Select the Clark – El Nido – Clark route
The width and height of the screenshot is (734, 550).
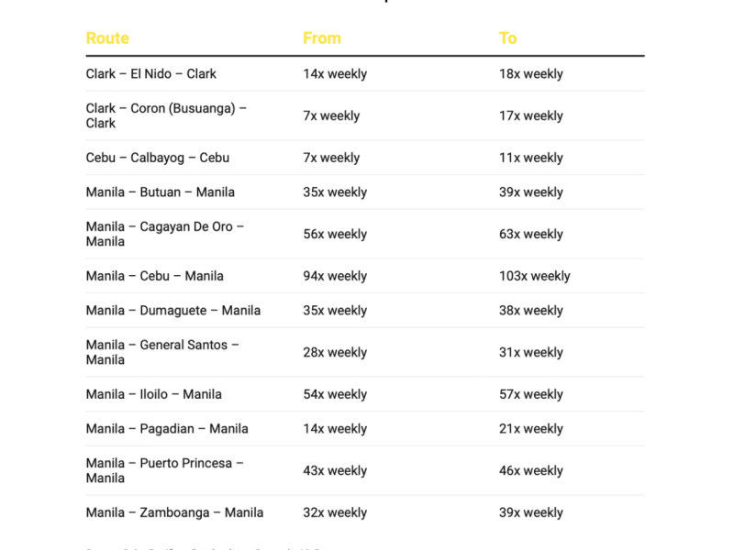(x=151, y=74)
